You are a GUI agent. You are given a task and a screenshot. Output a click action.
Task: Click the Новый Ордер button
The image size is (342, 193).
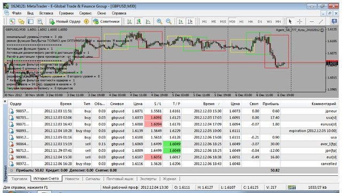(65, 21)
